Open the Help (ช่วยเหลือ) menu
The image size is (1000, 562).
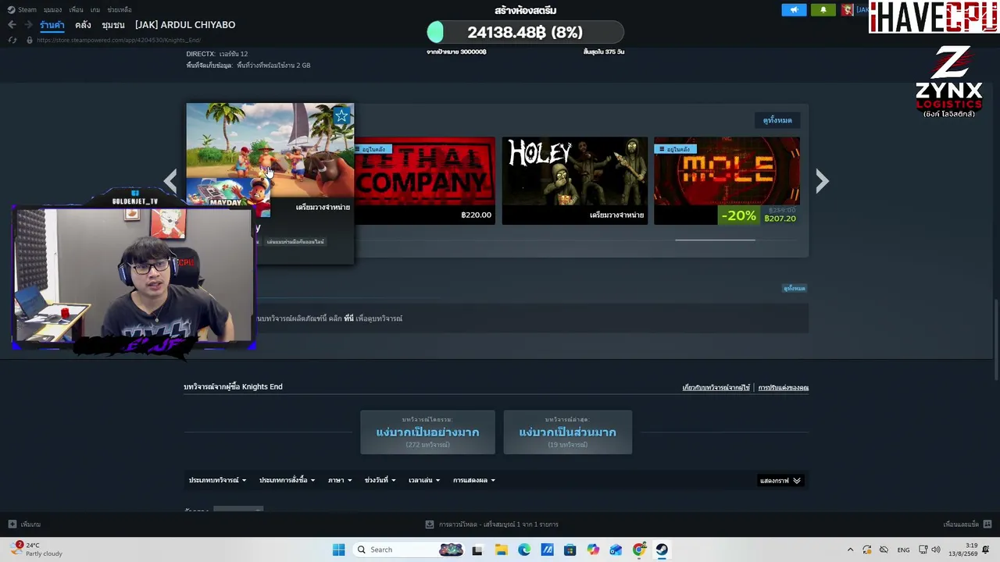click(x=120, y=9)
